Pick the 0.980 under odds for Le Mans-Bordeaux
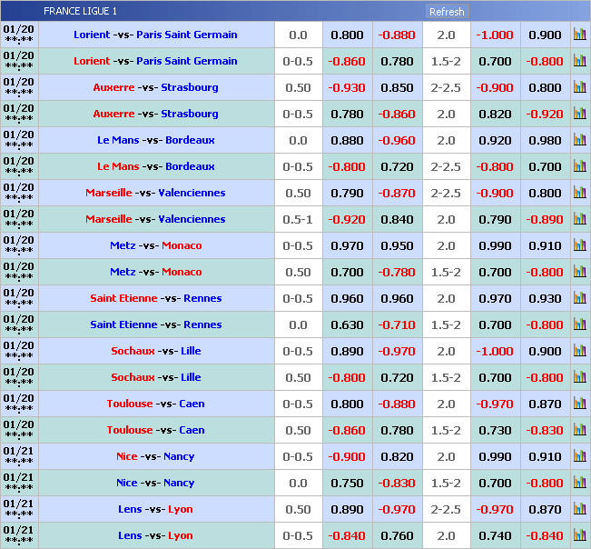The image size is (591, 549). tap(545, 141)
